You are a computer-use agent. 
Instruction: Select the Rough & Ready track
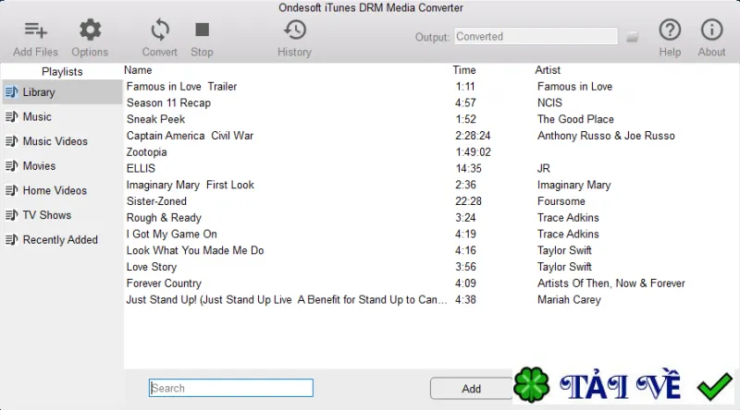coord(164,218)
